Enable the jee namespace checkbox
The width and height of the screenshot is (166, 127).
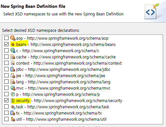pos(6,75)
